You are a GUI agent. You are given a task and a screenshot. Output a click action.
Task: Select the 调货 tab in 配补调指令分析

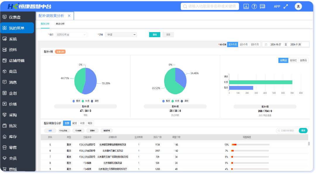click(x=90, y=123)
